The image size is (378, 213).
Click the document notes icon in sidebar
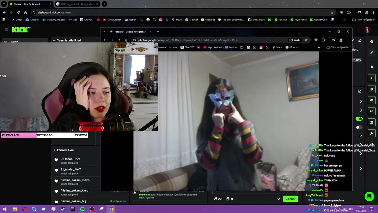click(372, 89)
